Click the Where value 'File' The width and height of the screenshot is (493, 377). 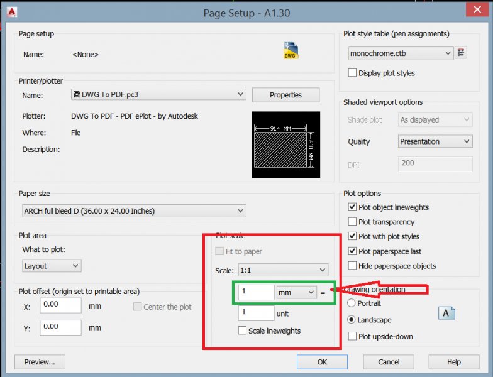[x=75, y=133]
